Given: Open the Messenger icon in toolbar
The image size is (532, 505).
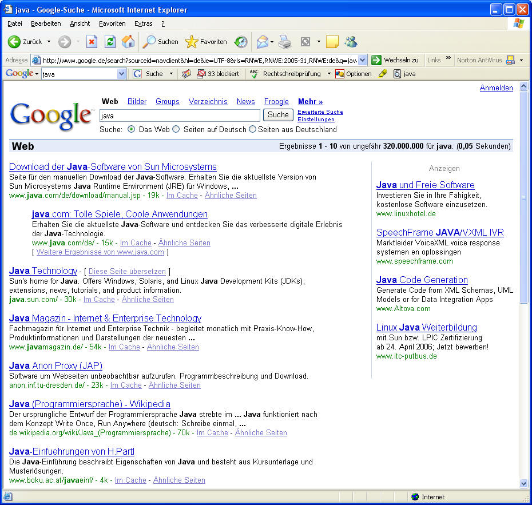Looking at the screenshot, I should click(x=351, y=42).
